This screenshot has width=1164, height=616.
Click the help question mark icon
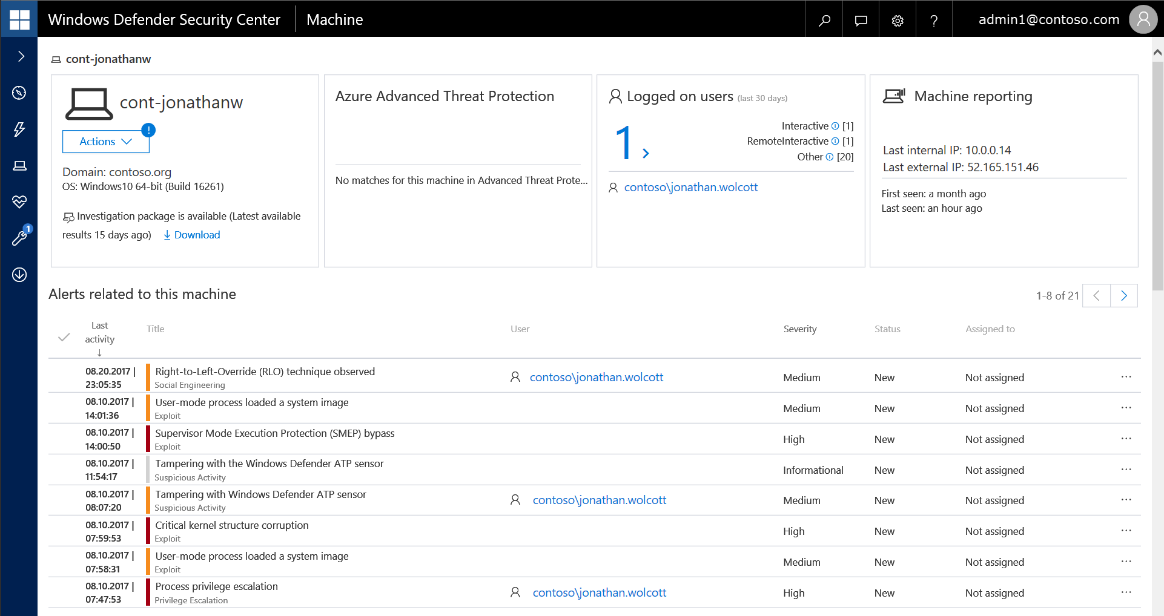pos(934,20)
